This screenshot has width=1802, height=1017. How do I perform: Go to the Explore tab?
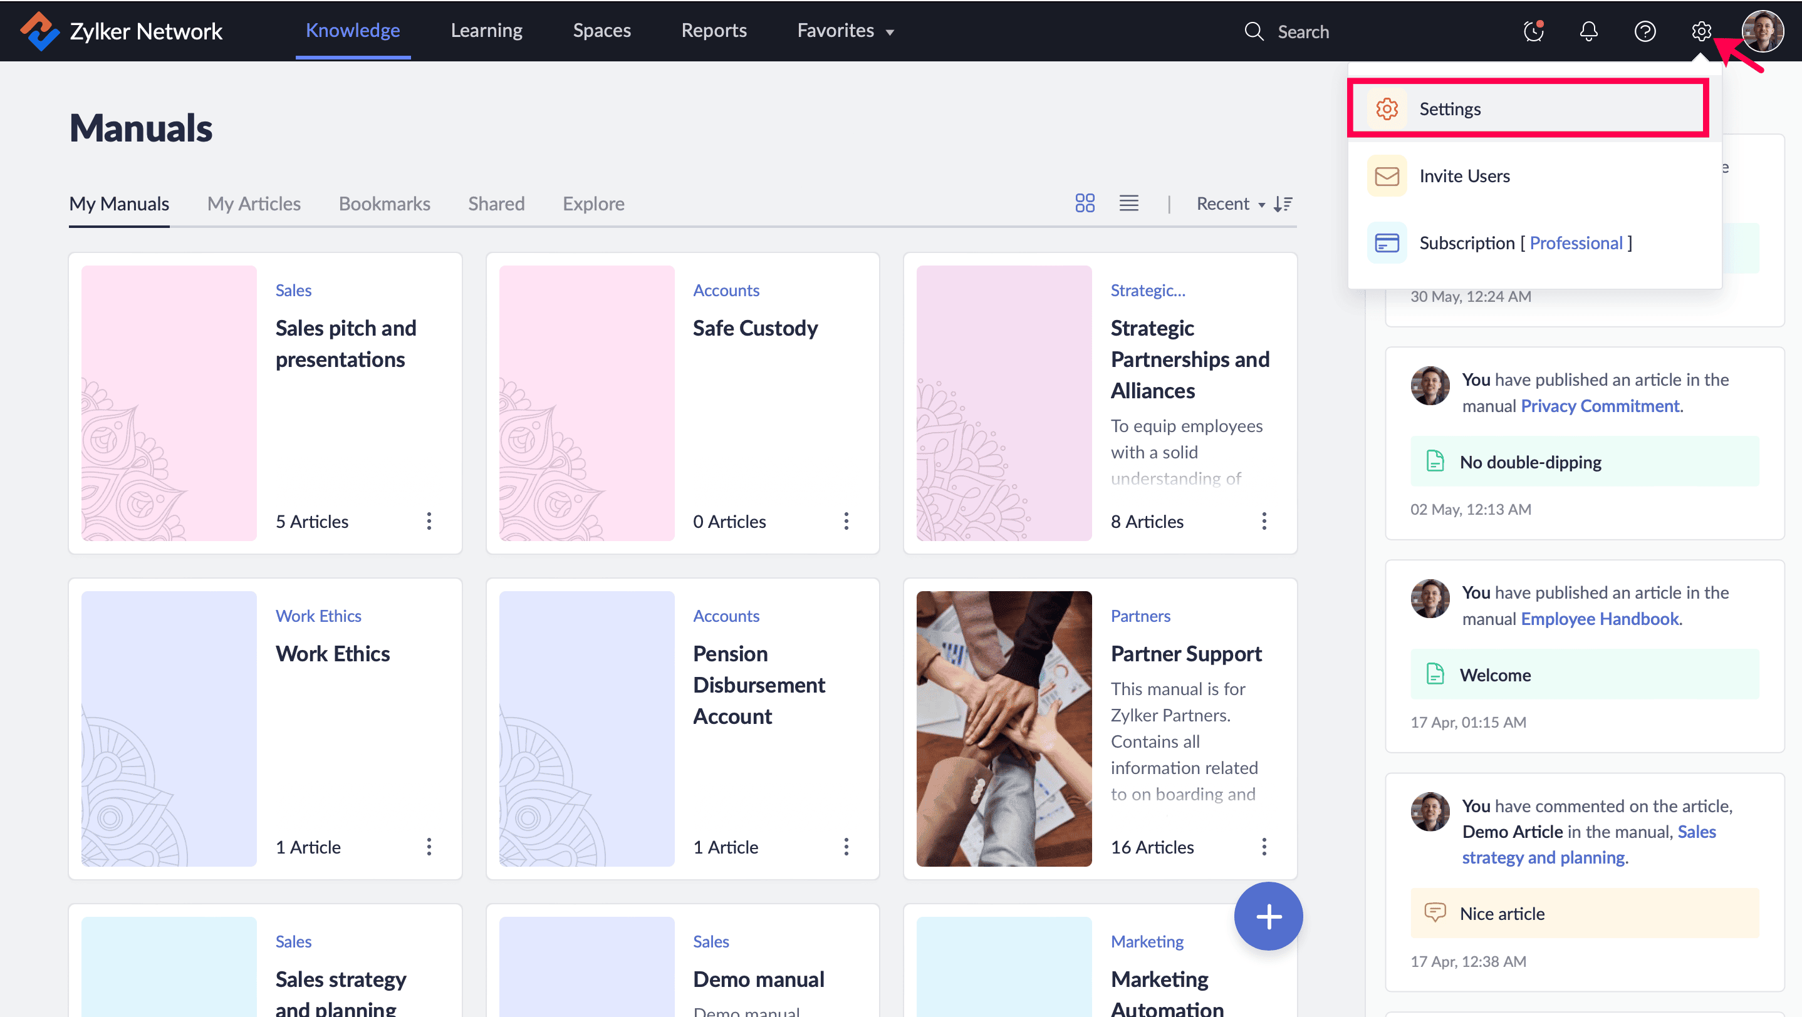point(593,204)
